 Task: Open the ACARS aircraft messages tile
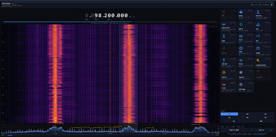click(x=263, y=51)
